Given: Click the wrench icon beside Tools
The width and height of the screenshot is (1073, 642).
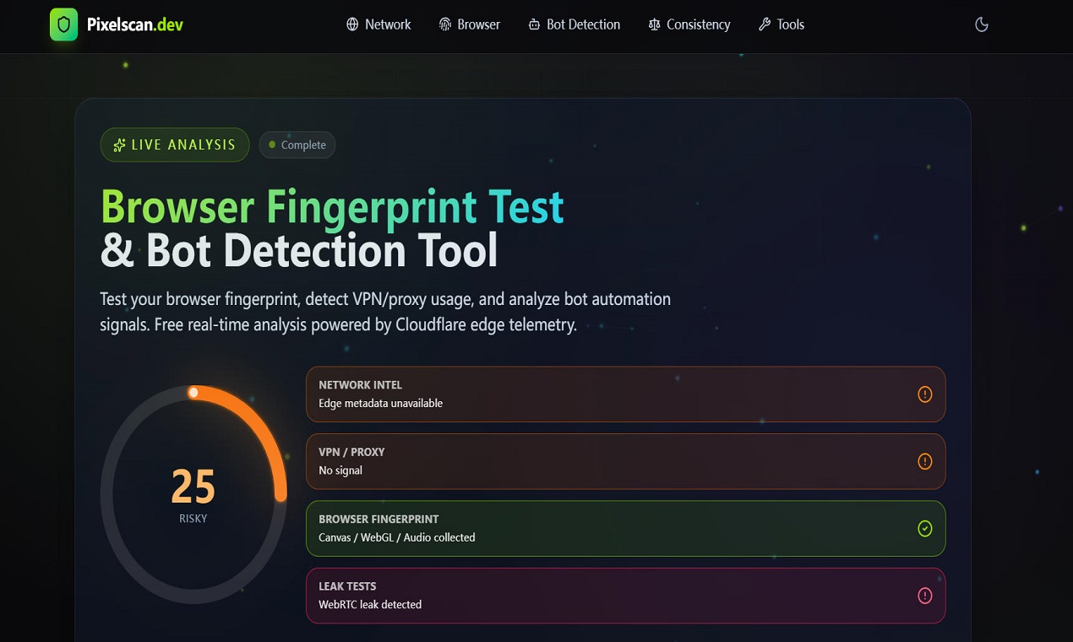Looking at the screenshot, I should tap(765, 24).
